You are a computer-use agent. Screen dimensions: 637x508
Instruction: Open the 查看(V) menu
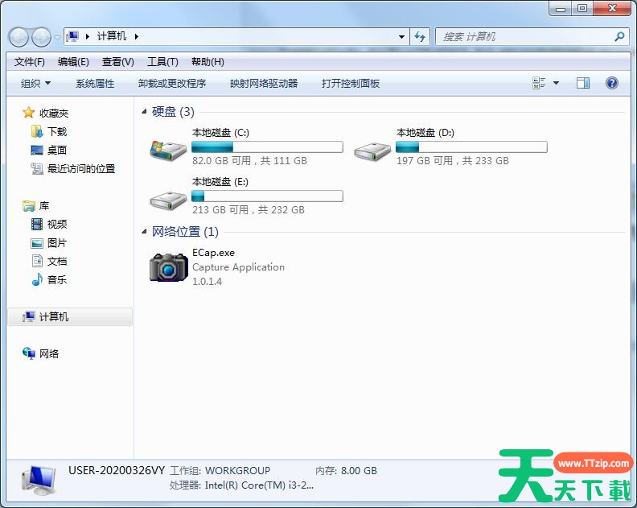117,62
